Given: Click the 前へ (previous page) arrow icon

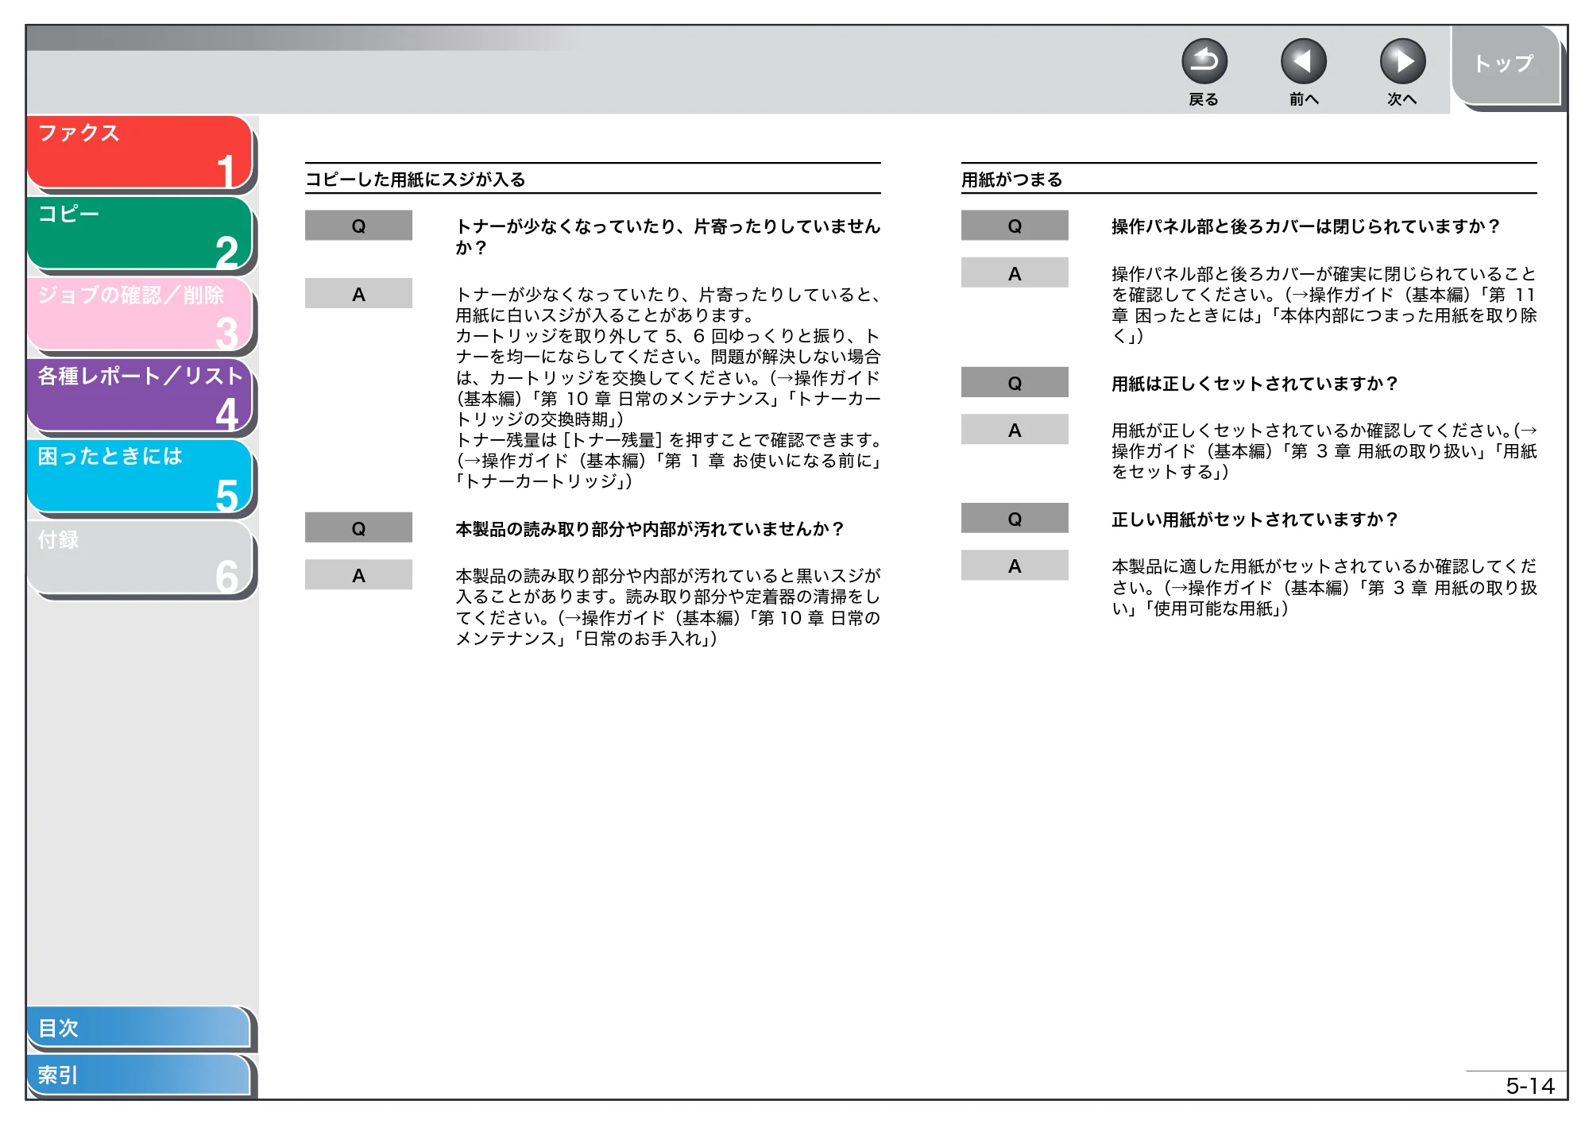Looking at the screenshot, I should tap(1303, 61).
